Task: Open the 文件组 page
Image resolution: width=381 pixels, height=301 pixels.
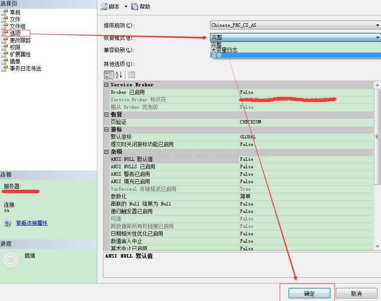Action: (x=18, y=26)
